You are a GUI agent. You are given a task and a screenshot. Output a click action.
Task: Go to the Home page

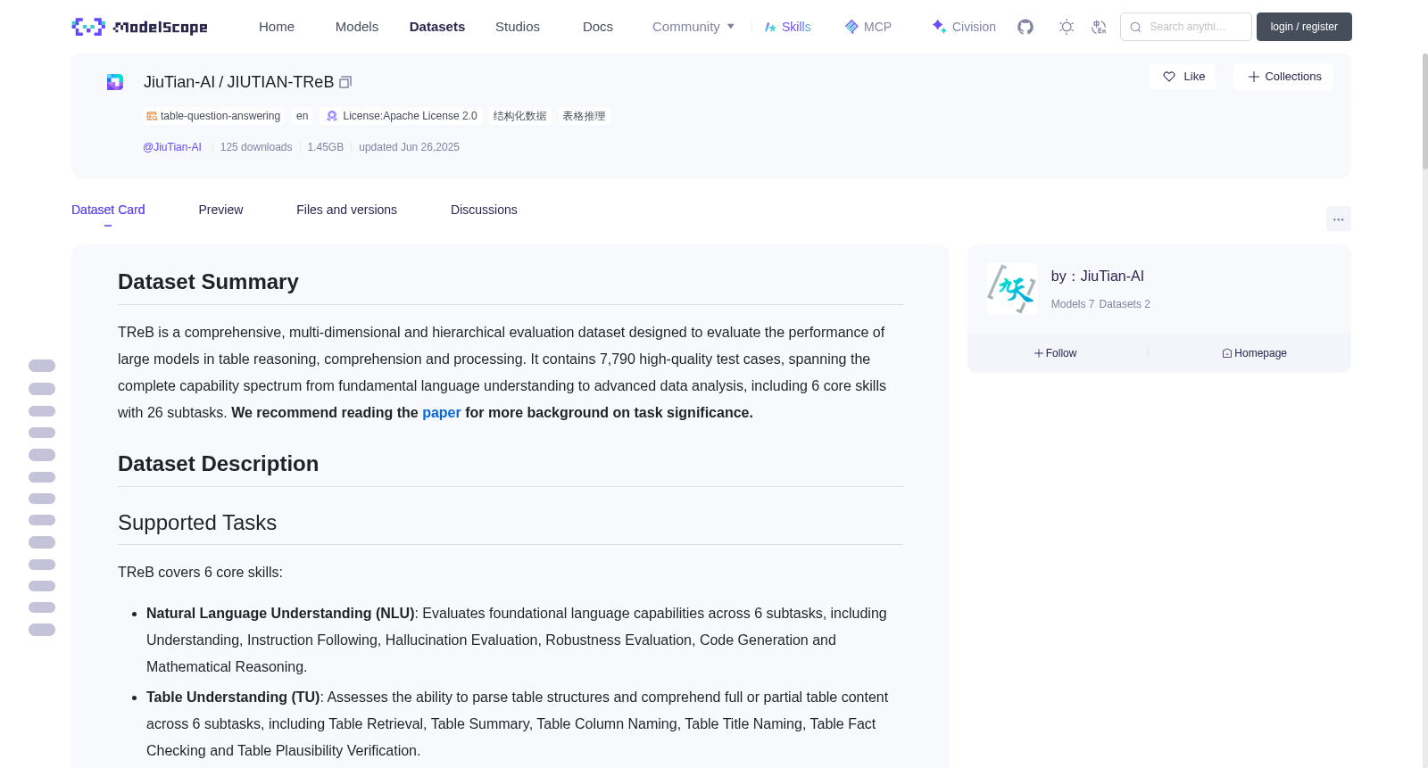pyautogui.click(x=277, y=27)
